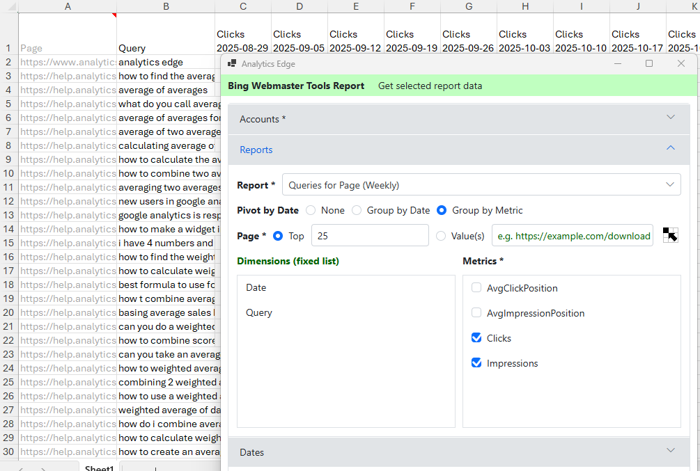Image resolution: width=700 pixels, height=471 pixels.
Task: Expand the Accounts section
Action: point(458,119)
